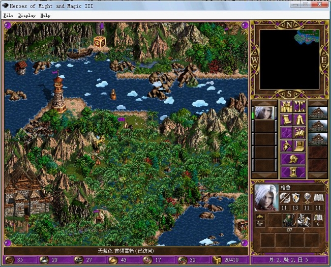Open the Help menu
The width and height of the screenshot is (331, 267).
pos(45,15)
